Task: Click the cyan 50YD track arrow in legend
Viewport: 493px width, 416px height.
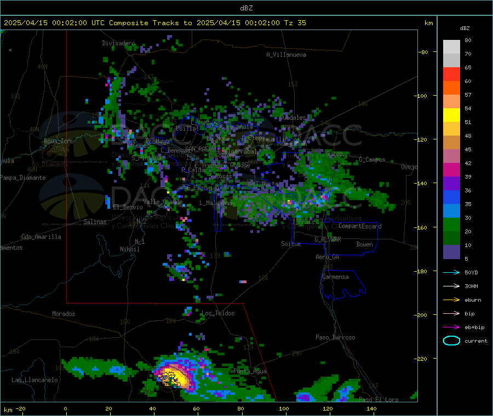Action: [451, 272]
